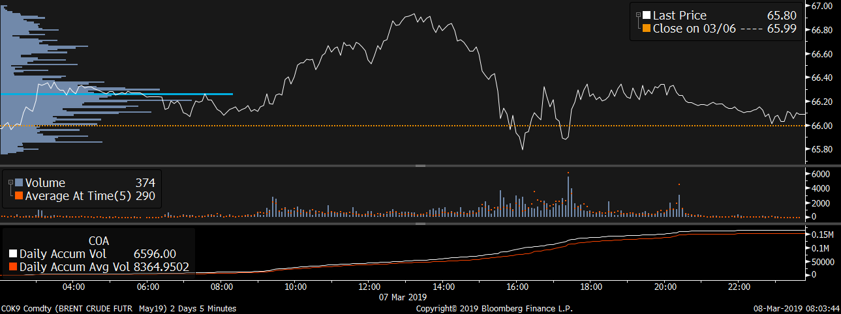Click the 67.00 price axis label
This screenshot has width=841, height=314.
[x=821, y=6]
